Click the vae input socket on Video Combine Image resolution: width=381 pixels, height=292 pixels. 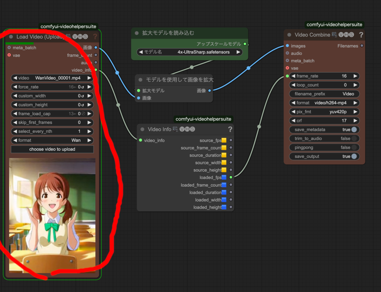pyautogui.click(x=288, y=68)
